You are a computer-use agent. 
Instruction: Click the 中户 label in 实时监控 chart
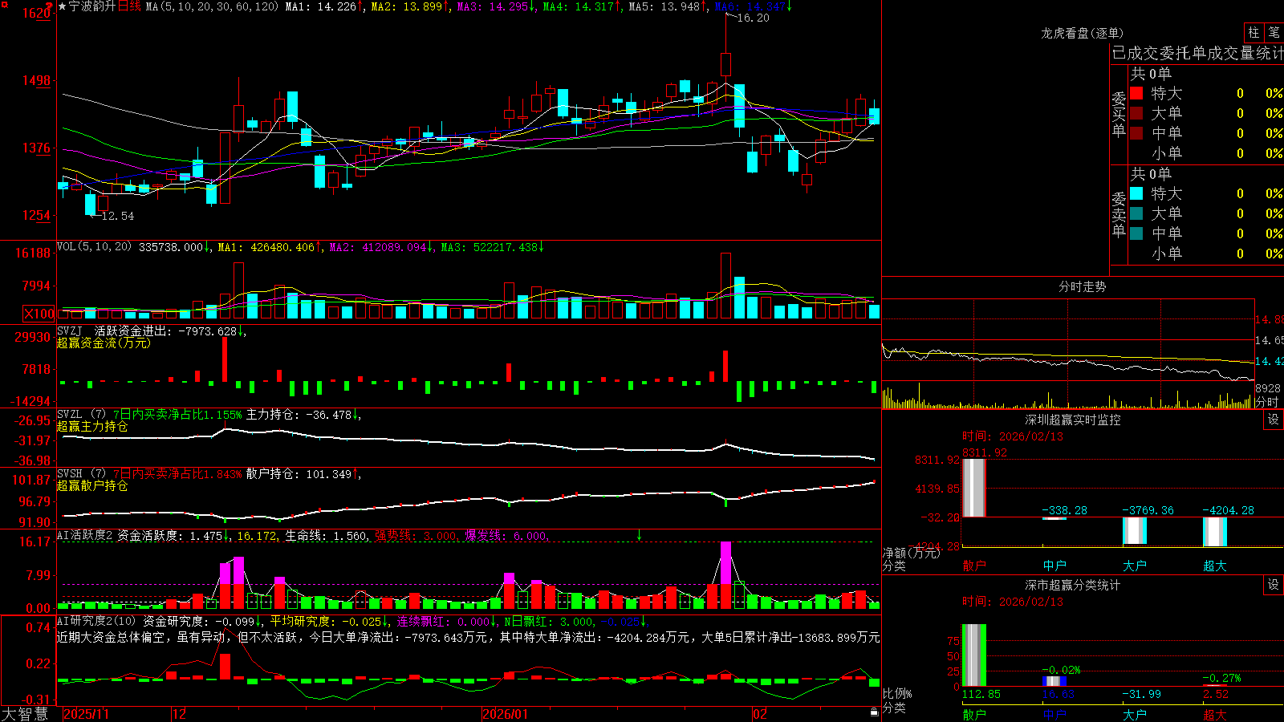point(1054,566)
